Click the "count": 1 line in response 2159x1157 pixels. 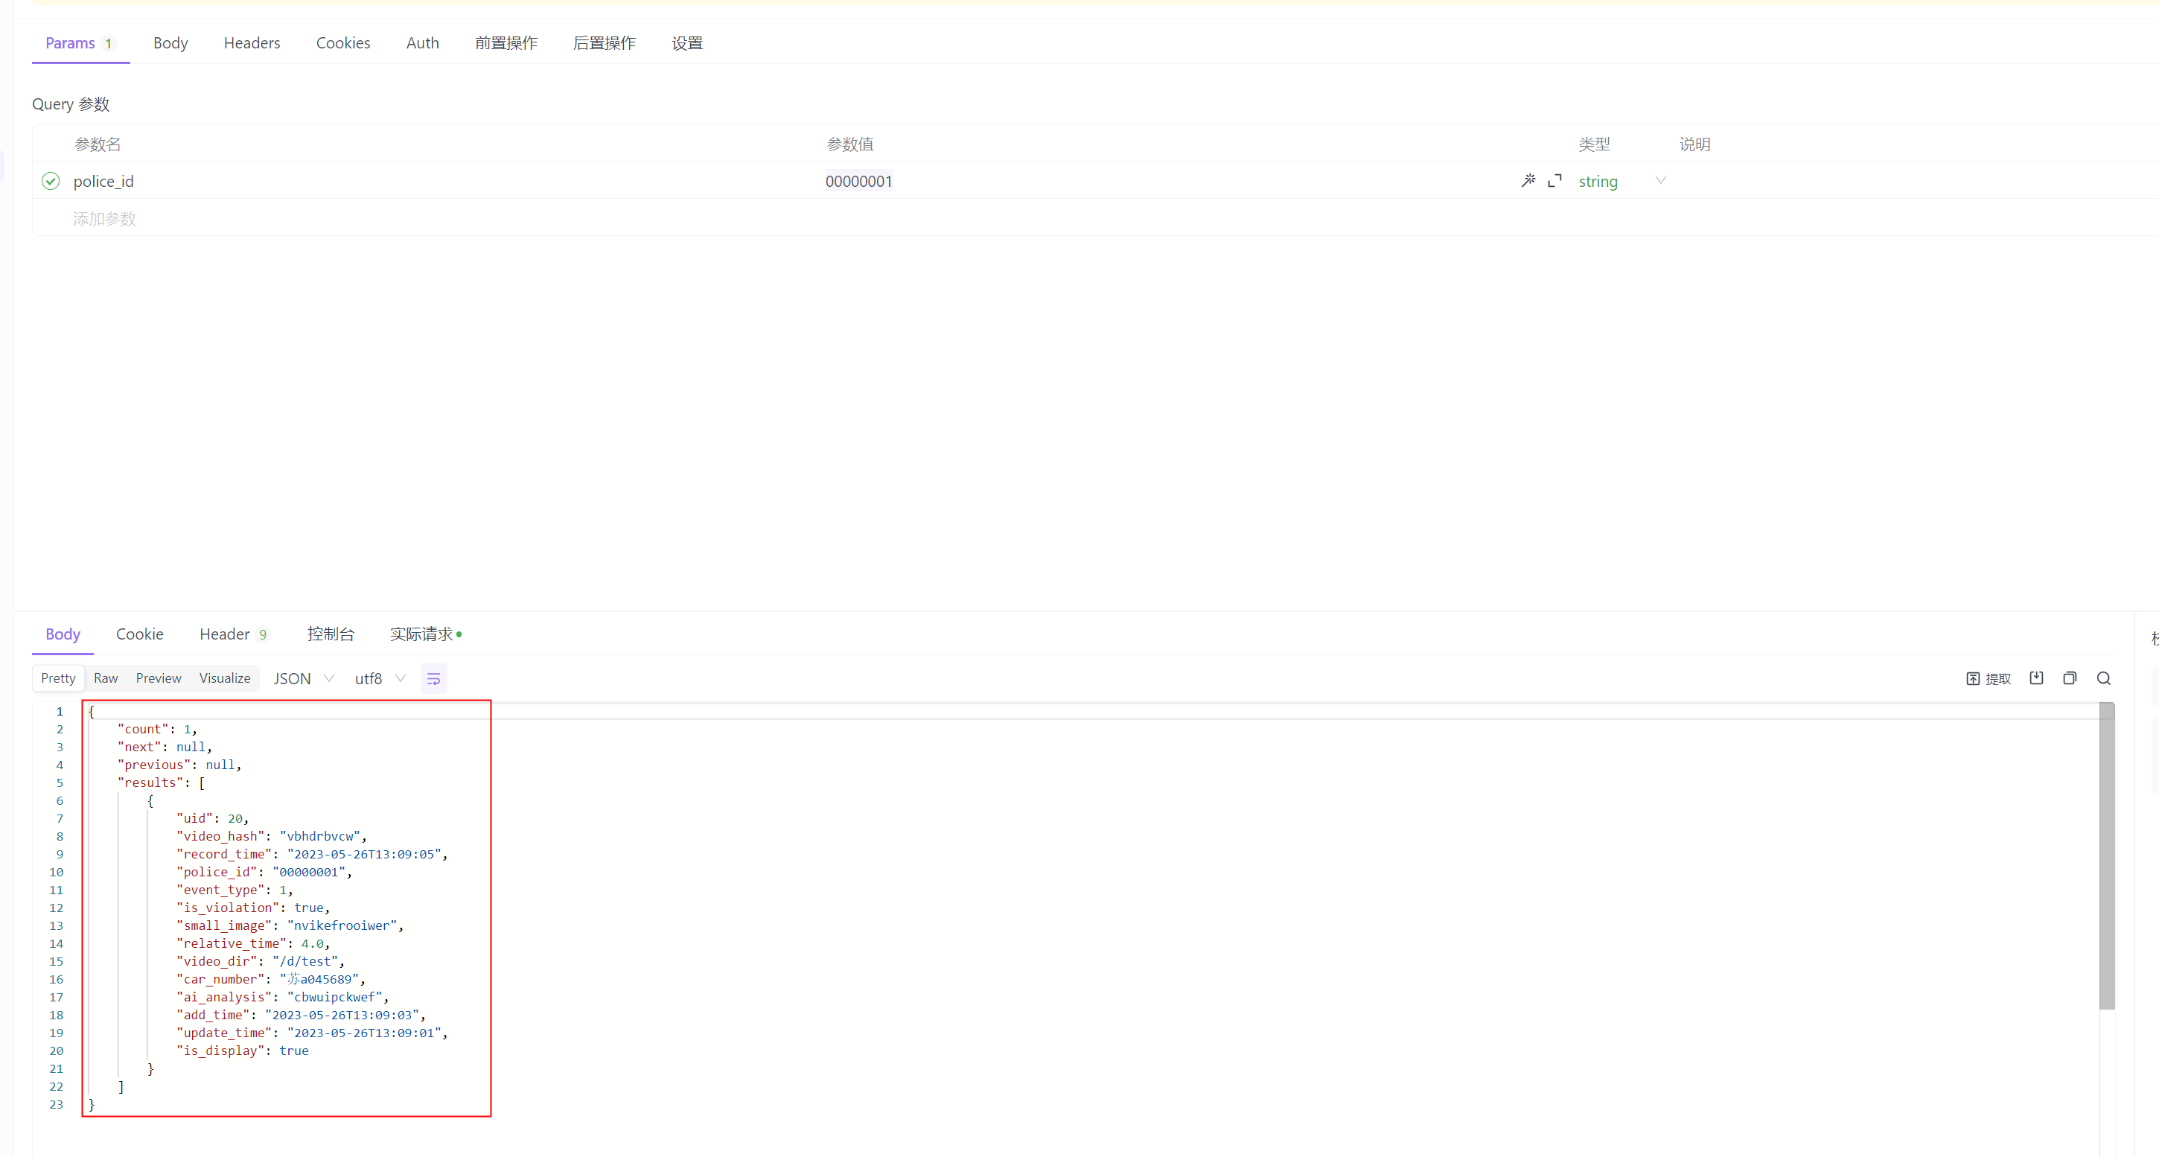(157, 729)
